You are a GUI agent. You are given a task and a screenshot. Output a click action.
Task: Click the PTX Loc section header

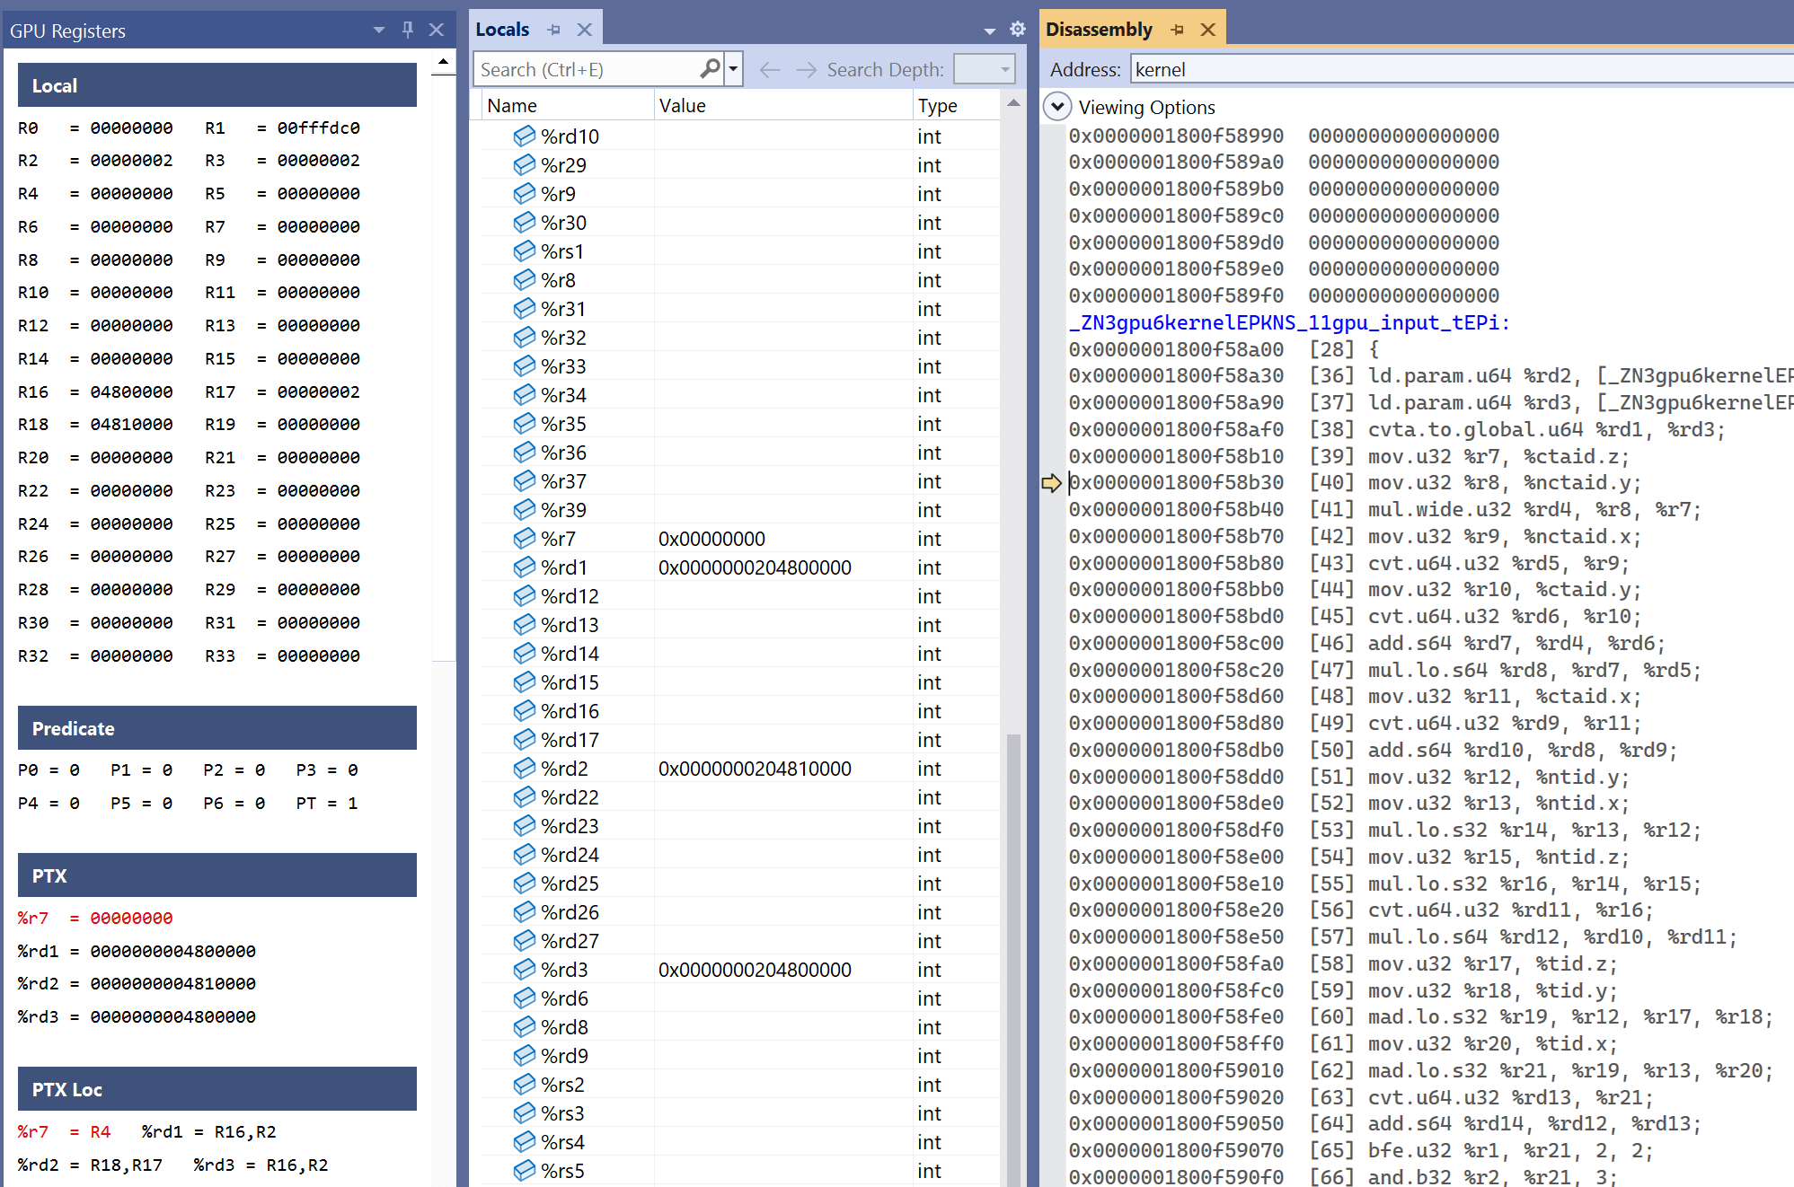pyautogui.click(x=217, y=1089)
